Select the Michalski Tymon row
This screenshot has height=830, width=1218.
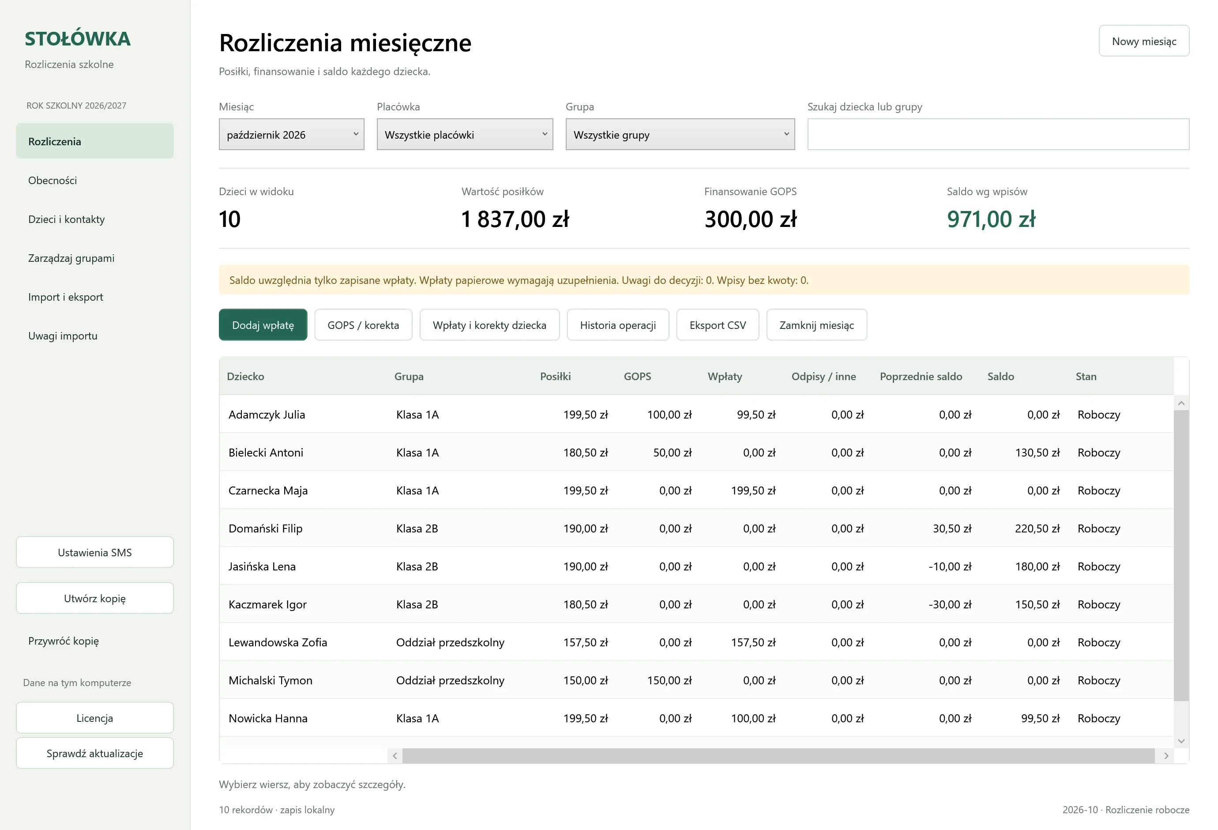(696, 680)
